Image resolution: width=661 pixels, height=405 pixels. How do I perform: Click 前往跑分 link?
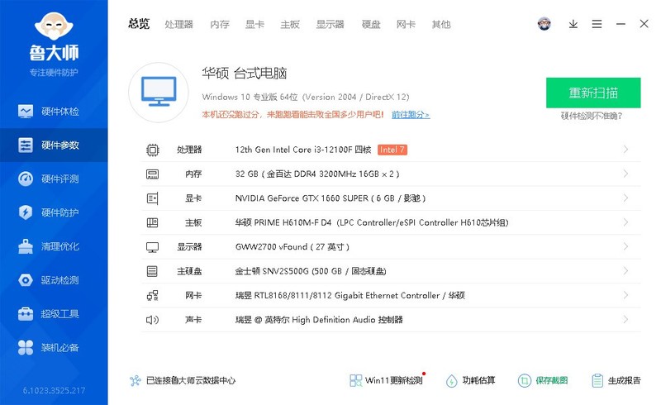tap(411, 115)
